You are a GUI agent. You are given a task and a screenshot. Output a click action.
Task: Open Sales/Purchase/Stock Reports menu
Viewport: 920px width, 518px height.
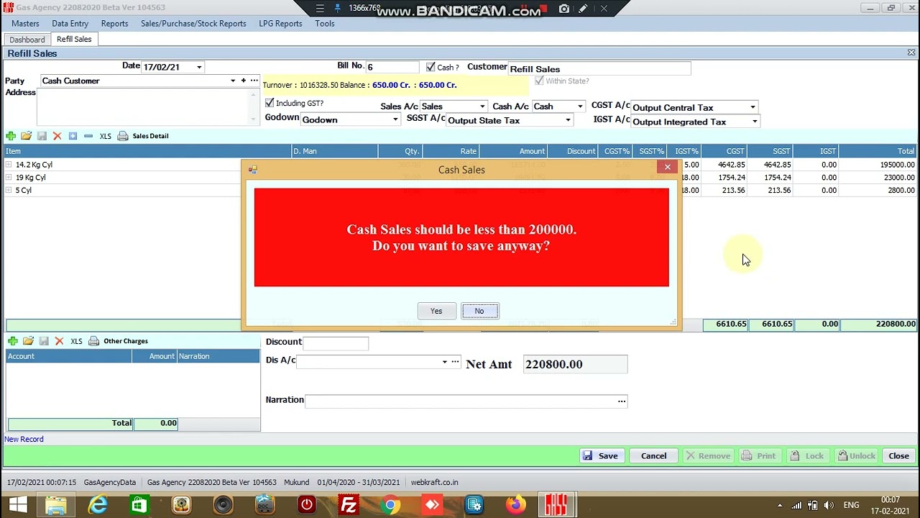point(193,24)
